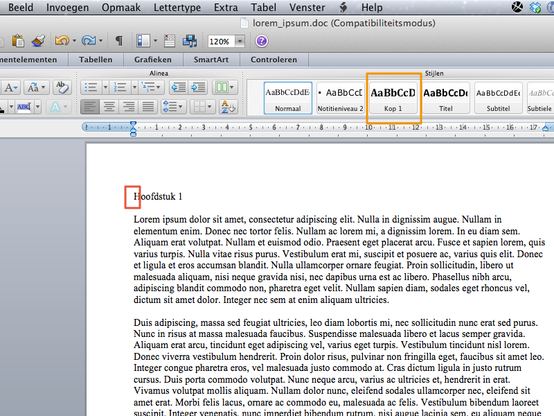
Task: Click the lorem_ipsum.doc title document icon
Action: click(244, 23)
